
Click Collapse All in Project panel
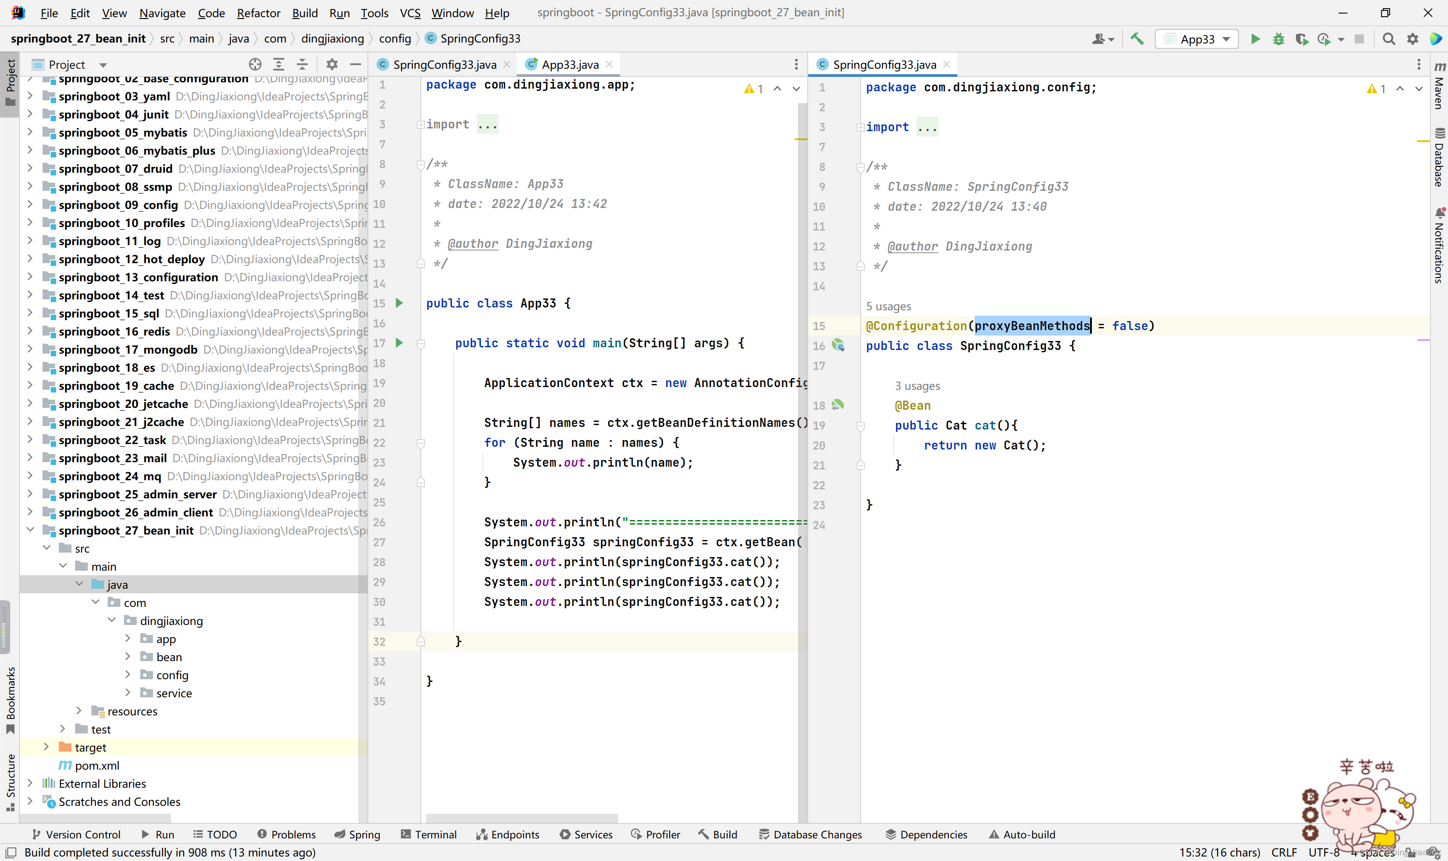[302, 64]
